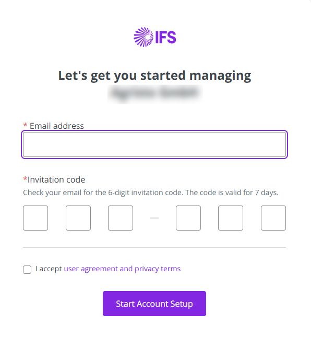
Task: Click the IFS wordmark text
Action: click(165, 37)
